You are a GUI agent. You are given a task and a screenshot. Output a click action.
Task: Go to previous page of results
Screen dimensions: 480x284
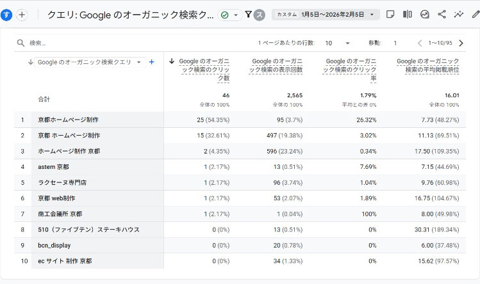pos(420,43)
